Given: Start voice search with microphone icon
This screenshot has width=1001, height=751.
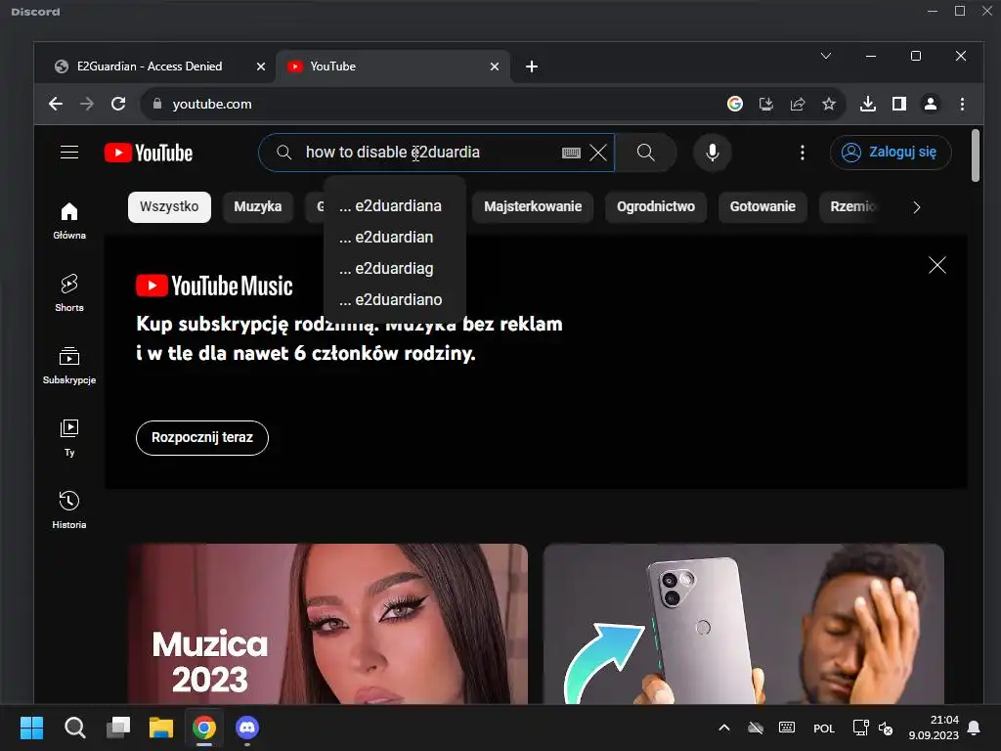Looking at the screenshot, I should pos(713,153).
